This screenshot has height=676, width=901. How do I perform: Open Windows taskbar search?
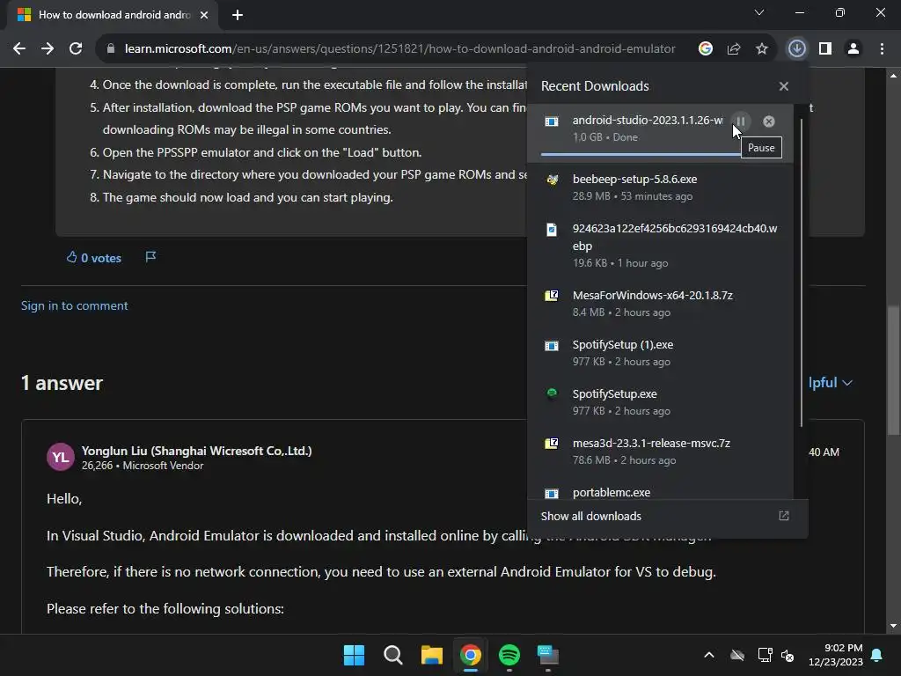pyautogui.click(x=393, y=655)
